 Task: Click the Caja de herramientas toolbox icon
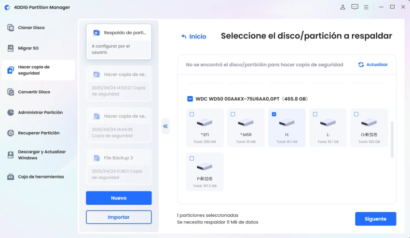tap(11, 177)
